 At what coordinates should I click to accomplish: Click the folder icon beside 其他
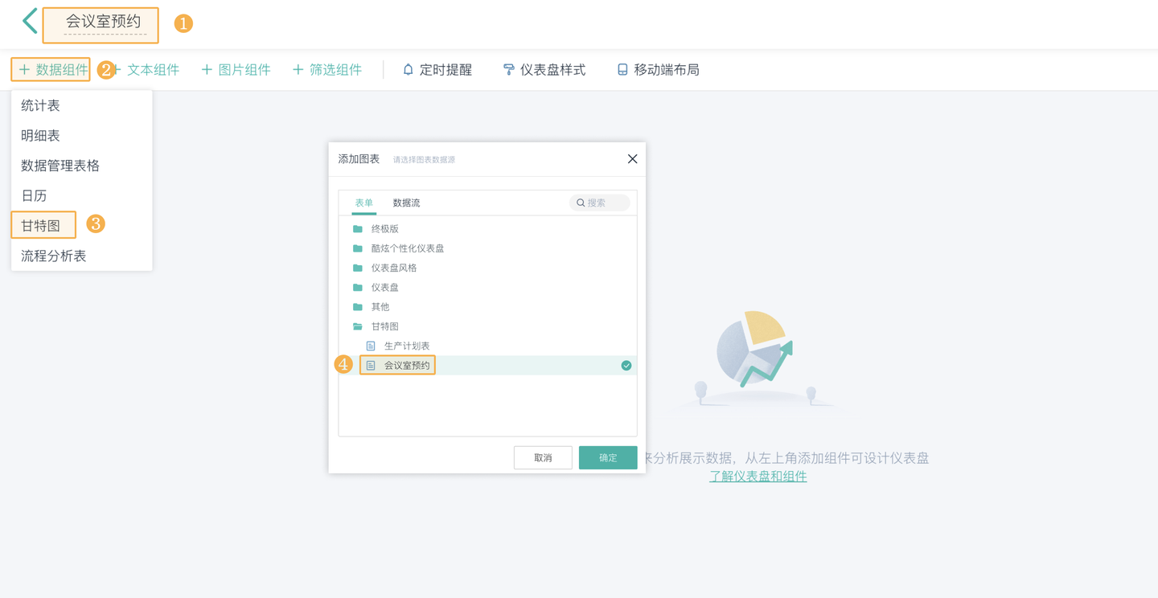tap(358, 307)
